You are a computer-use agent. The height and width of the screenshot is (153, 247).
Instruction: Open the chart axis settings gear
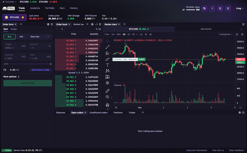pos(241,108)
